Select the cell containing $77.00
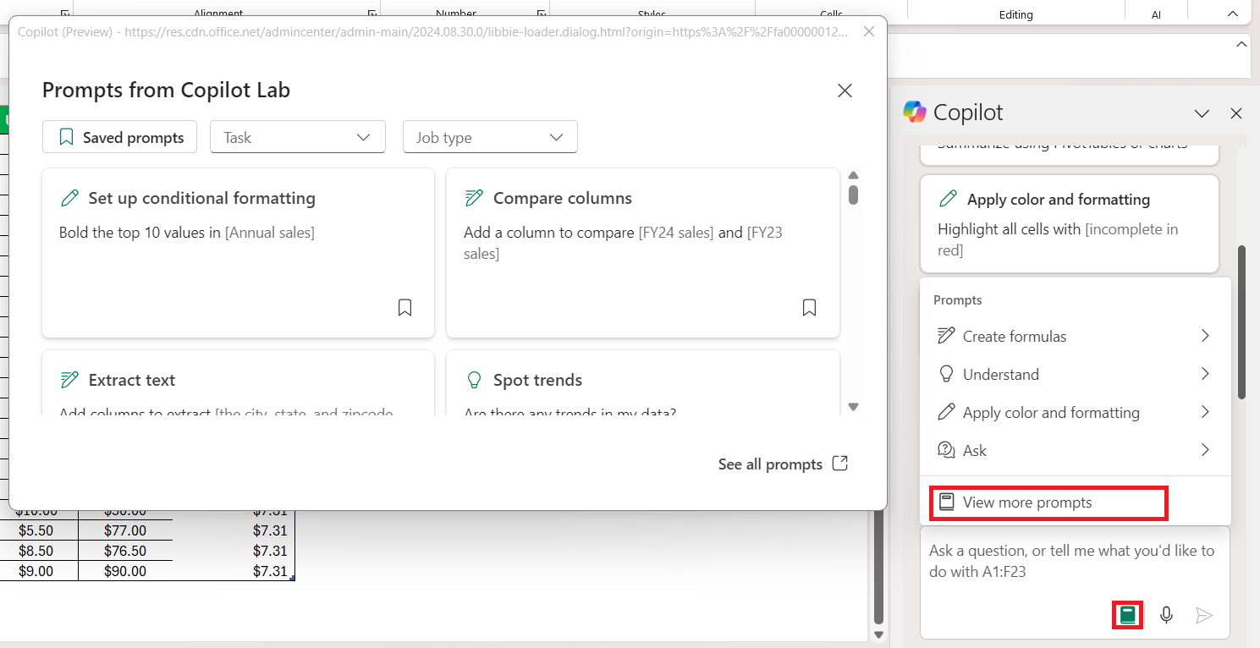 (125, 531)
